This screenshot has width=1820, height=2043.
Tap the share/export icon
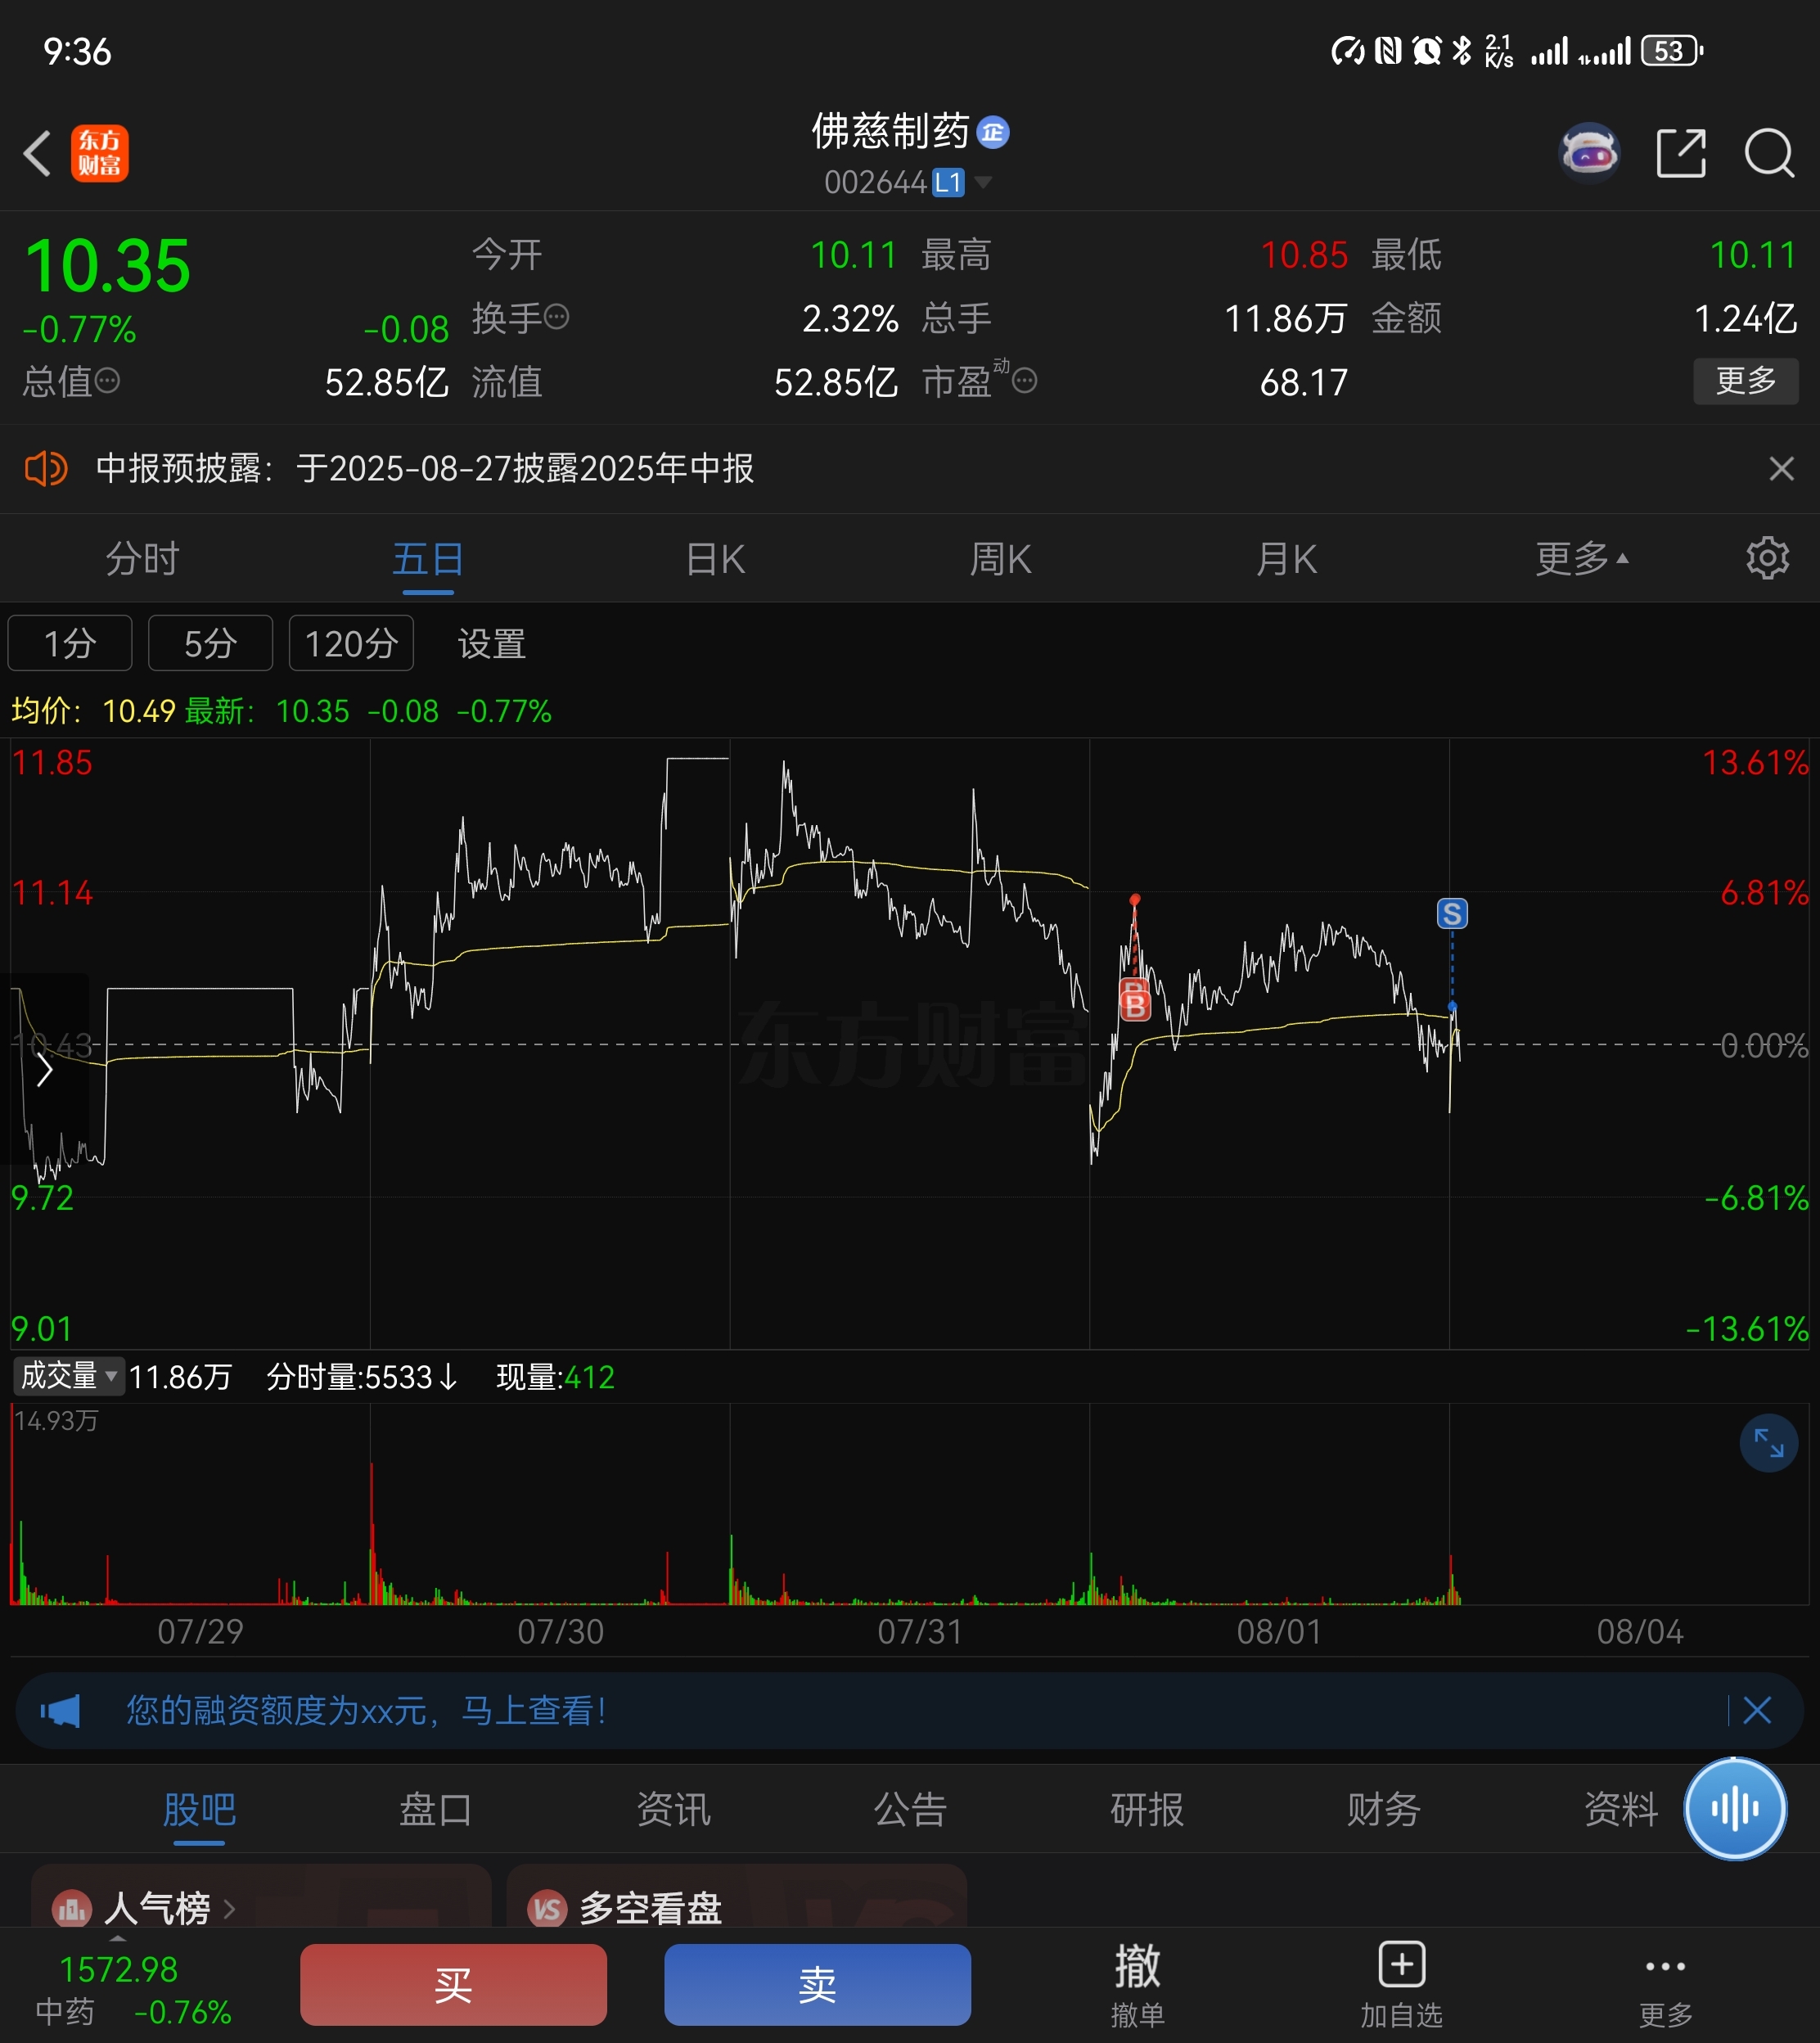pyautogui.click(x=1680, y=153)
